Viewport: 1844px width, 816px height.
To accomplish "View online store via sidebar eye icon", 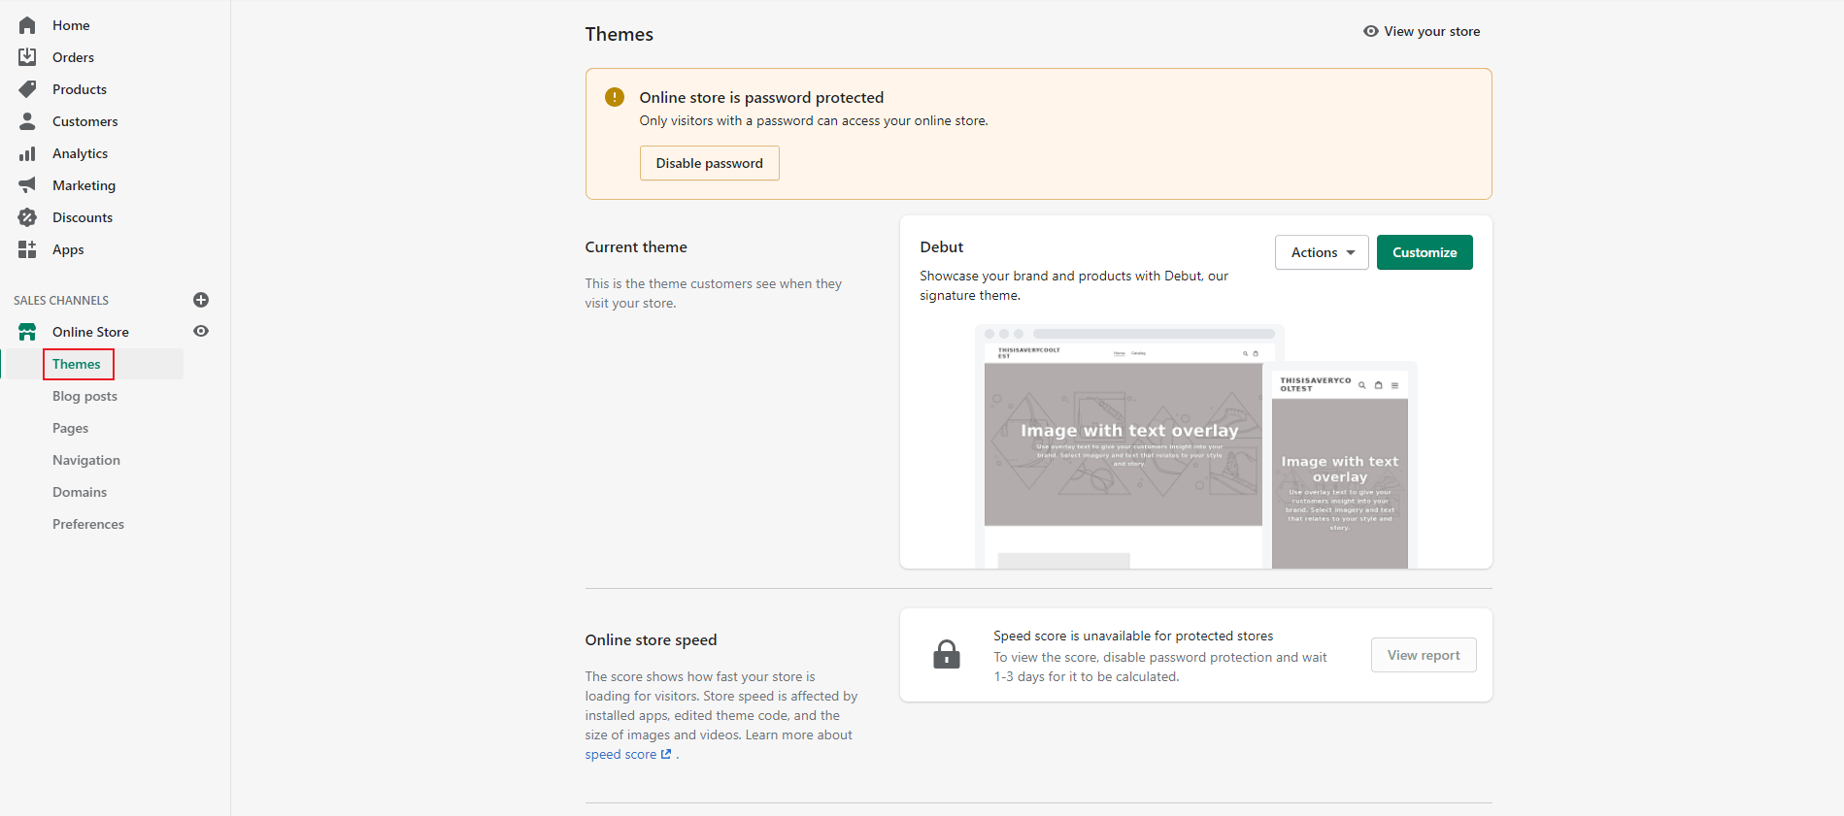I will pyautogui.click(x=201, y=331).
